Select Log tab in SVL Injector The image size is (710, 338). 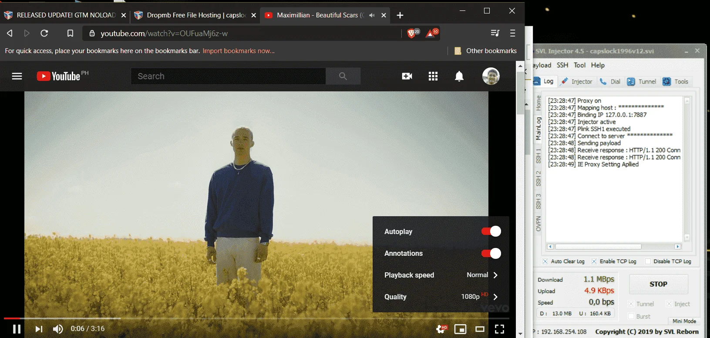[x=544, y=81]
